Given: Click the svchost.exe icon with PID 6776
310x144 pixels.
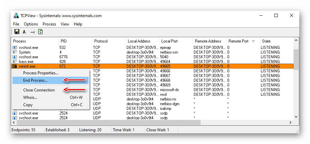Looking at the screenshot, I should (14, 57).
